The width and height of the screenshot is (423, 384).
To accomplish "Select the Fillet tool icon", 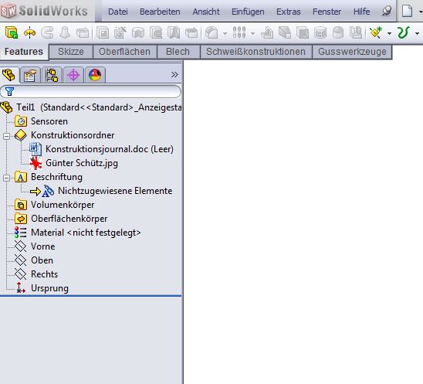I will [x=211, y=33].
